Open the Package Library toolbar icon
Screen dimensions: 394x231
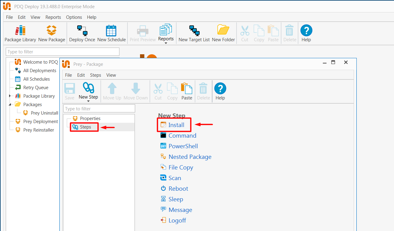pos(20,33)
